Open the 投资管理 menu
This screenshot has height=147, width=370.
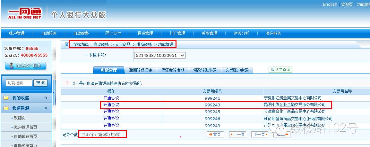145,33
